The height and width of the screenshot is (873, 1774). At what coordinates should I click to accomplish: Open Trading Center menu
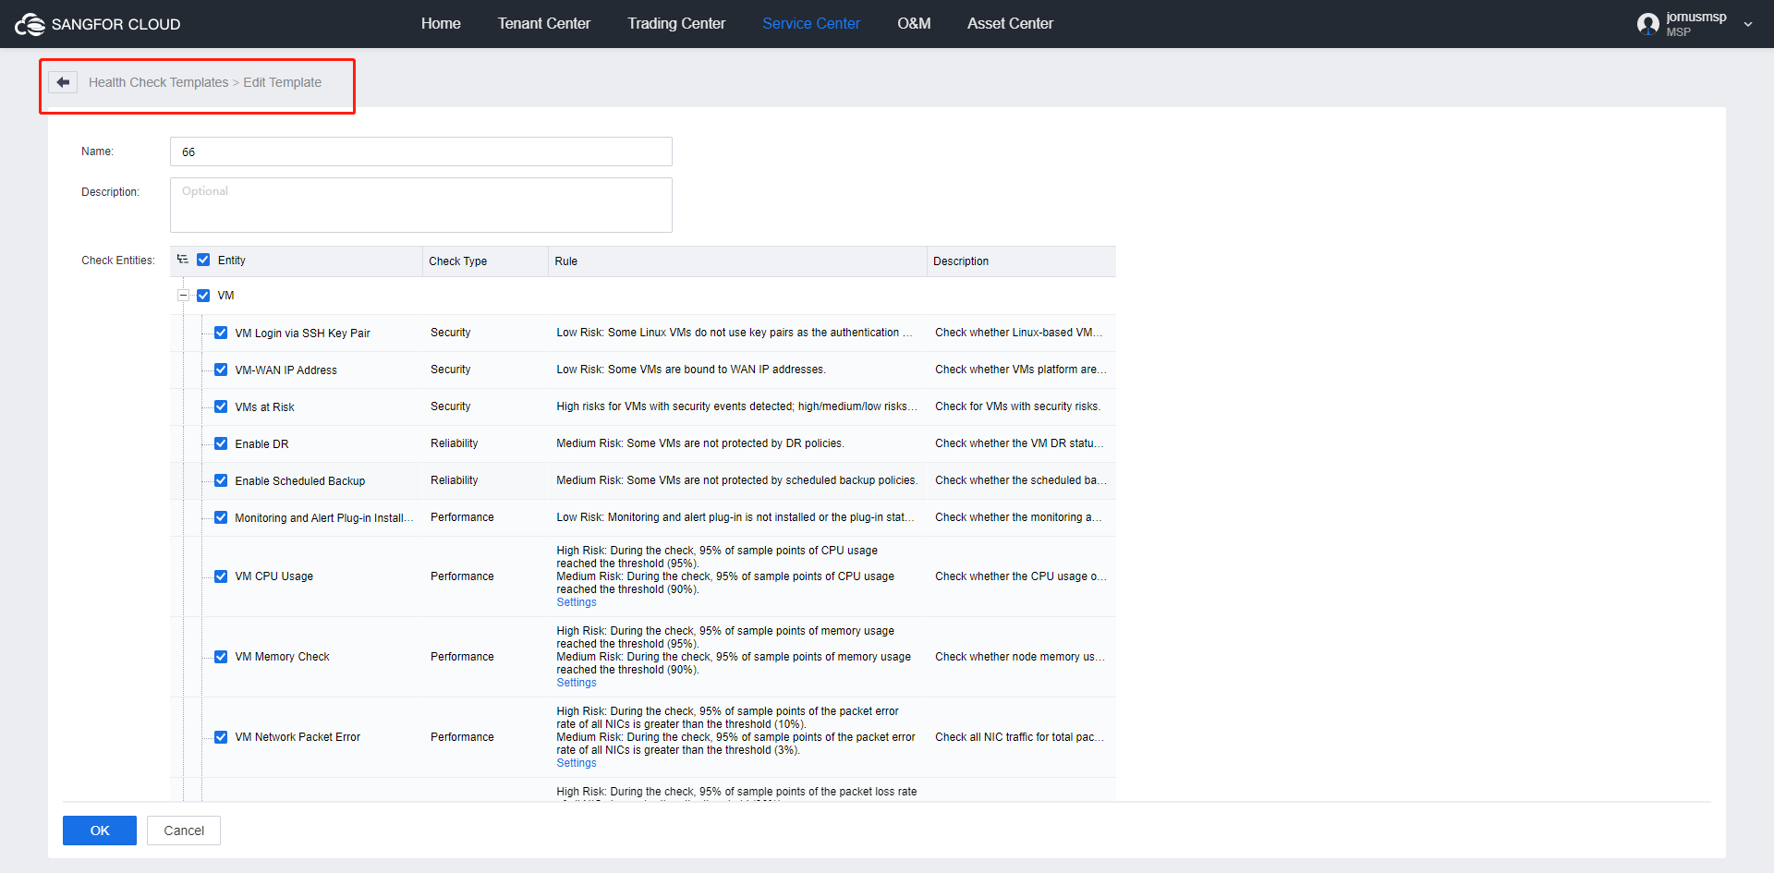click(x=676, y=24)
